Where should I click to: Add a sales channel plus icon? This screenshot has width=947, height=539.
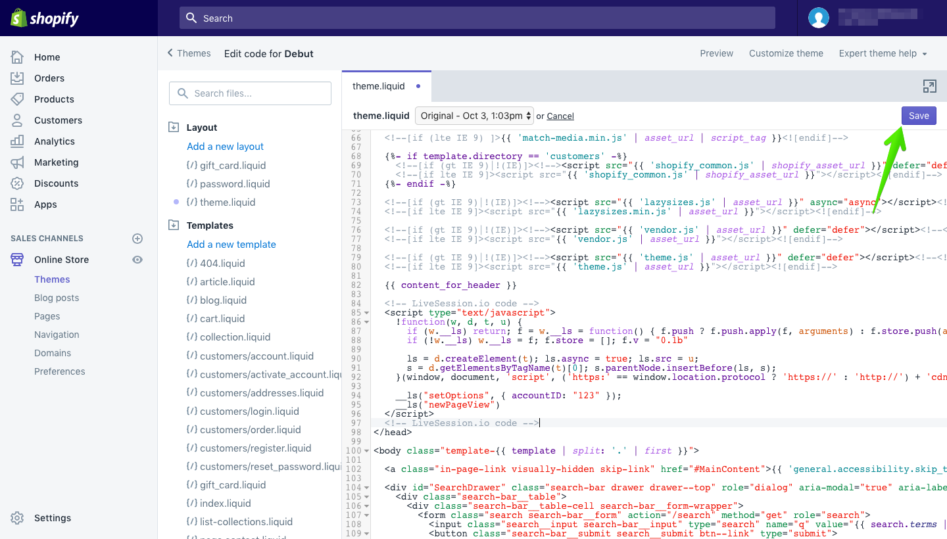(x=137, y=239)
